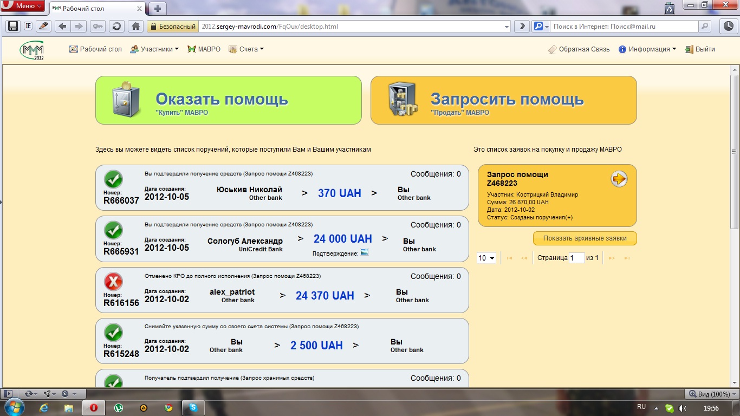The height and width of the screenshot is (416, 740).
Task: Click the RU language indicator
Action: pyautogui.click(x=641, y=407)
